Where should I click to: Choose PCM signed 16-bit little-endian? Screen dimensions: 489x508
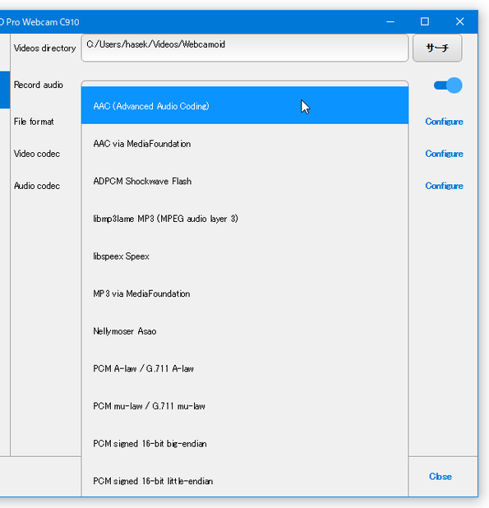(245, 480)
